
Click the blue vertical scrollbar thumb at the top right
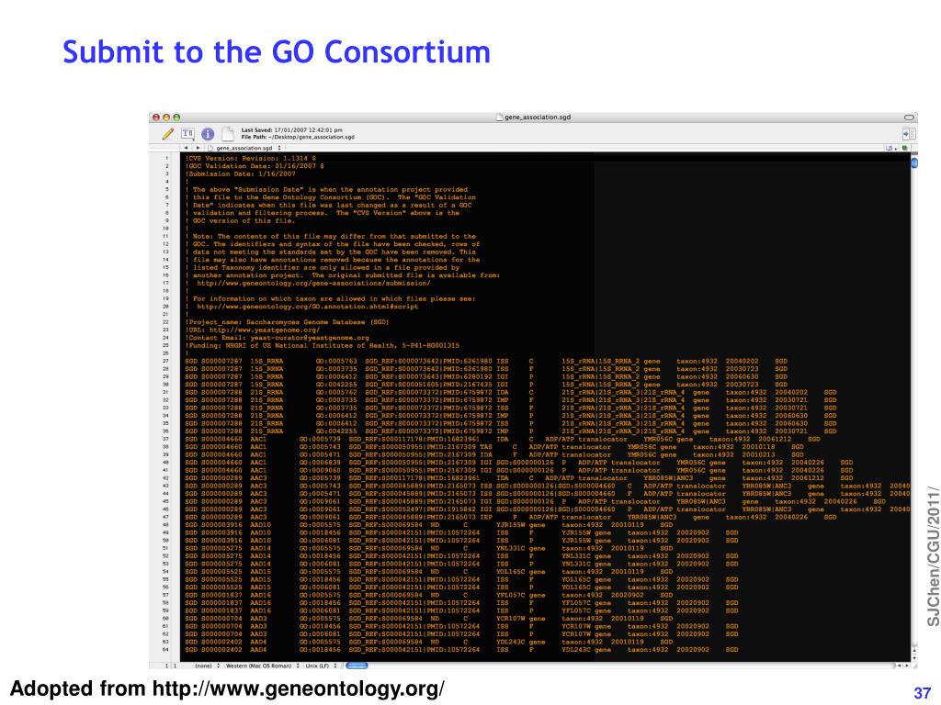914,162
